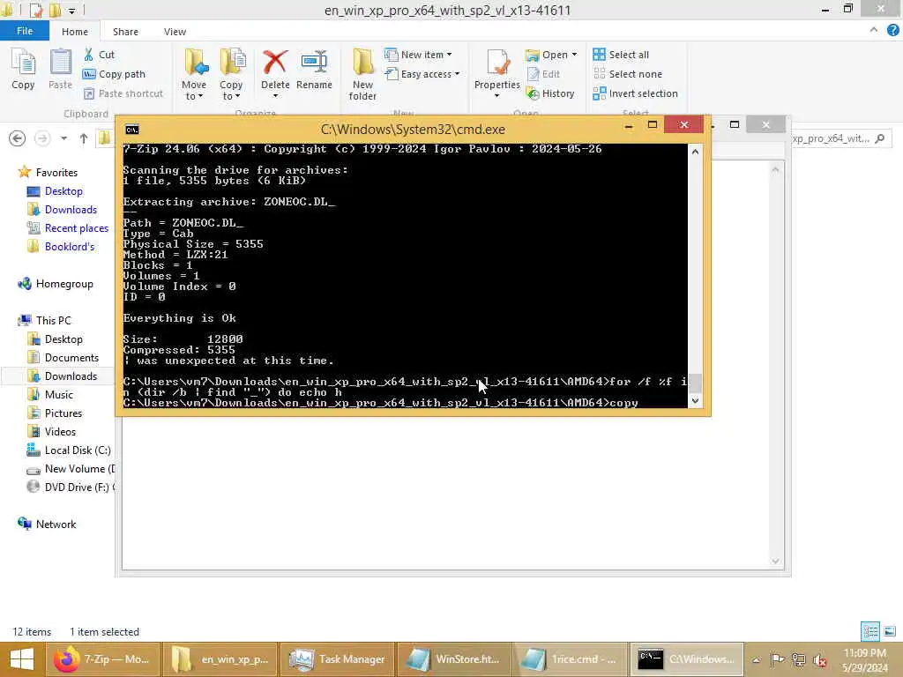Click Paste shortcut in the ribbon
Image resolution: width=903 pixels, height=677 pixels.
click(123, 93)
